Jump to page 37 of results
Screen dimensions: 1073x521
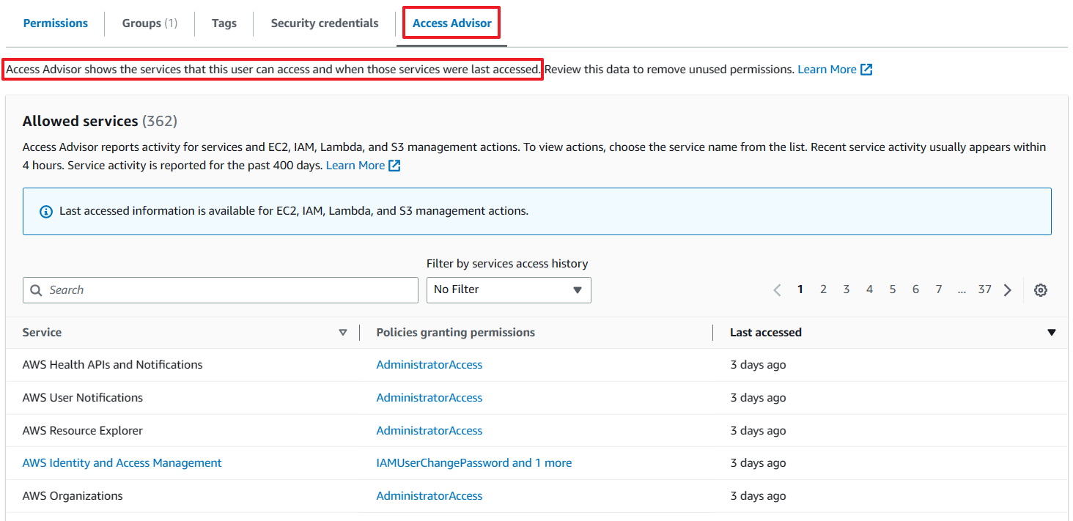coord(984,289)
